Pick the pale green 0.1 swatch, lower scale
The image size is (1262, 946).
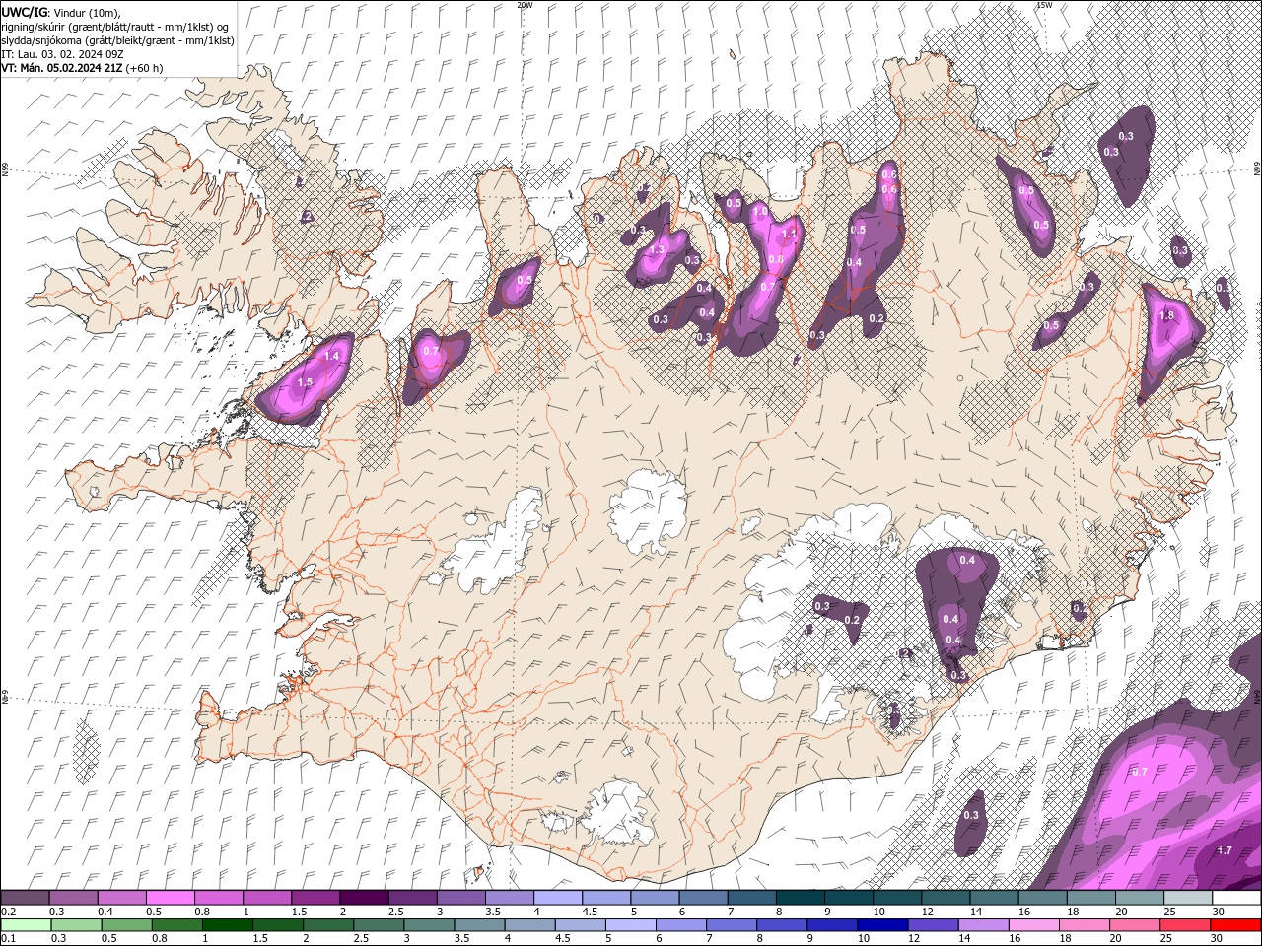[26, 925]
